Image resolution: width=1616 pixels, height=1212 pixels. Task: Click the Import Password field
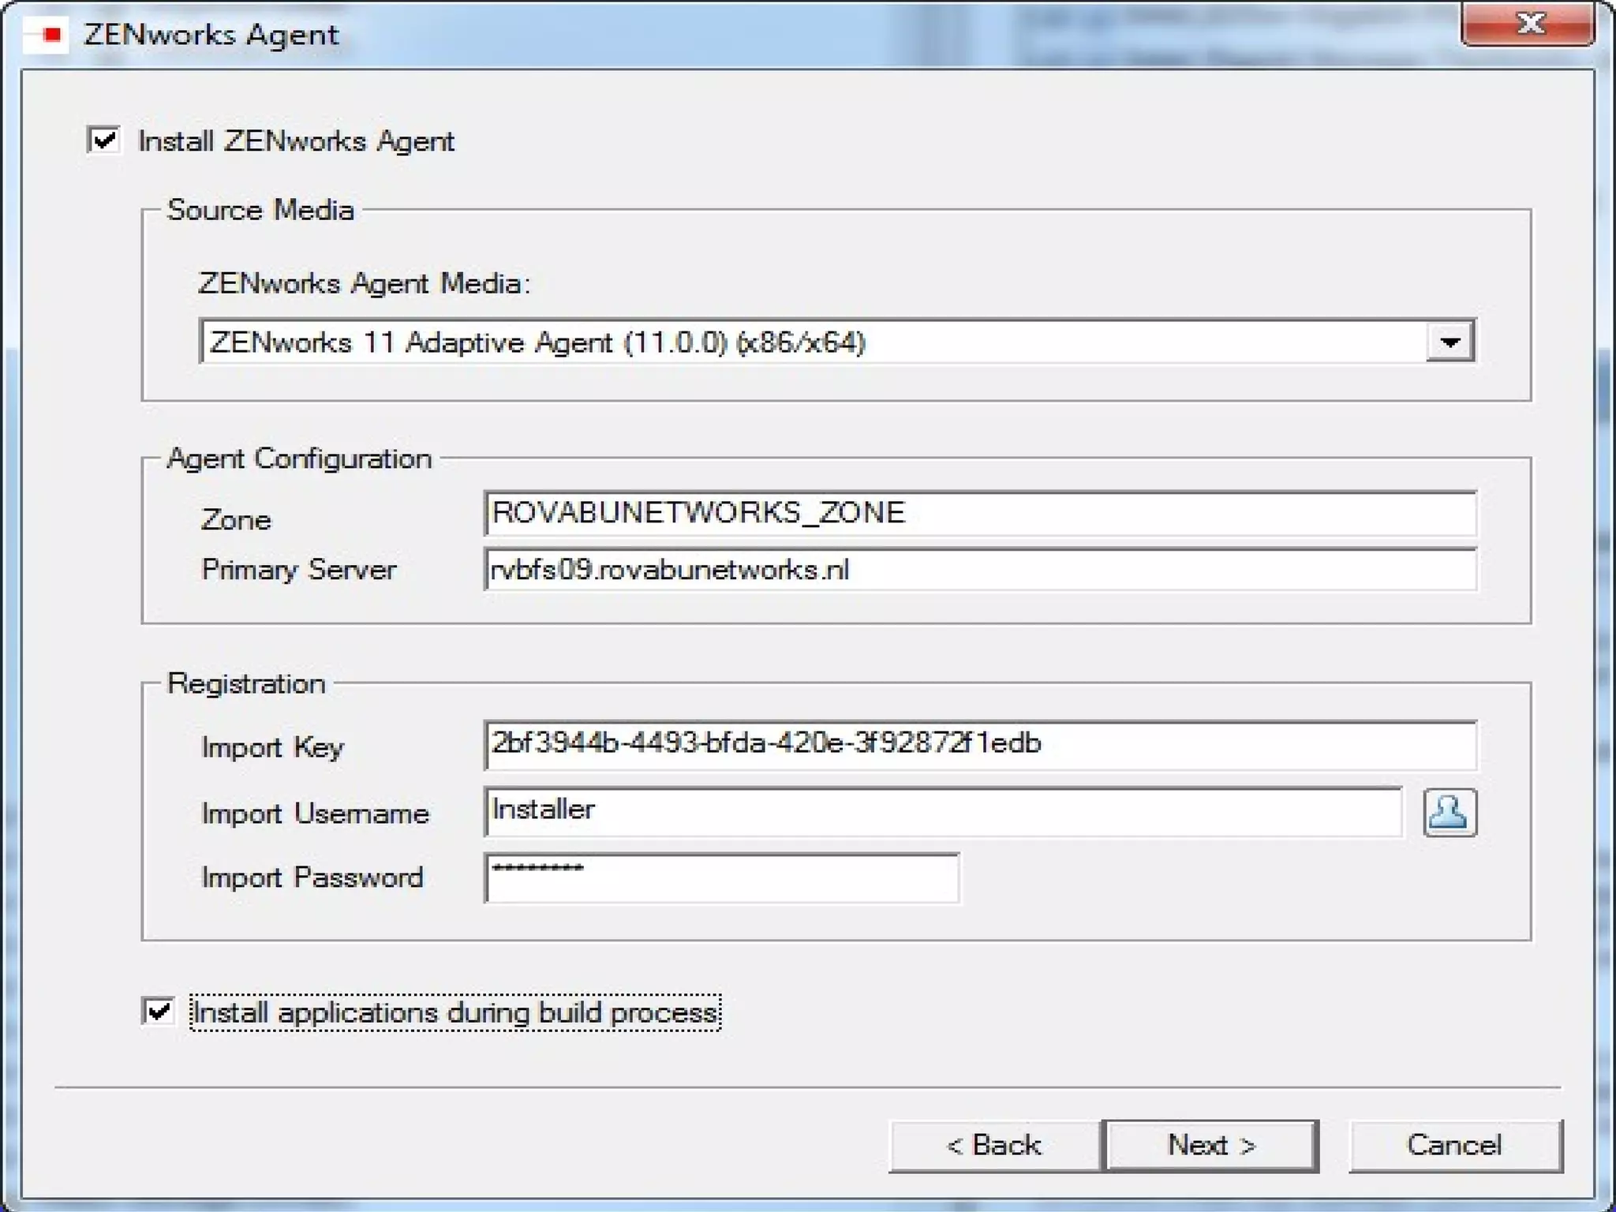[722, 877]
